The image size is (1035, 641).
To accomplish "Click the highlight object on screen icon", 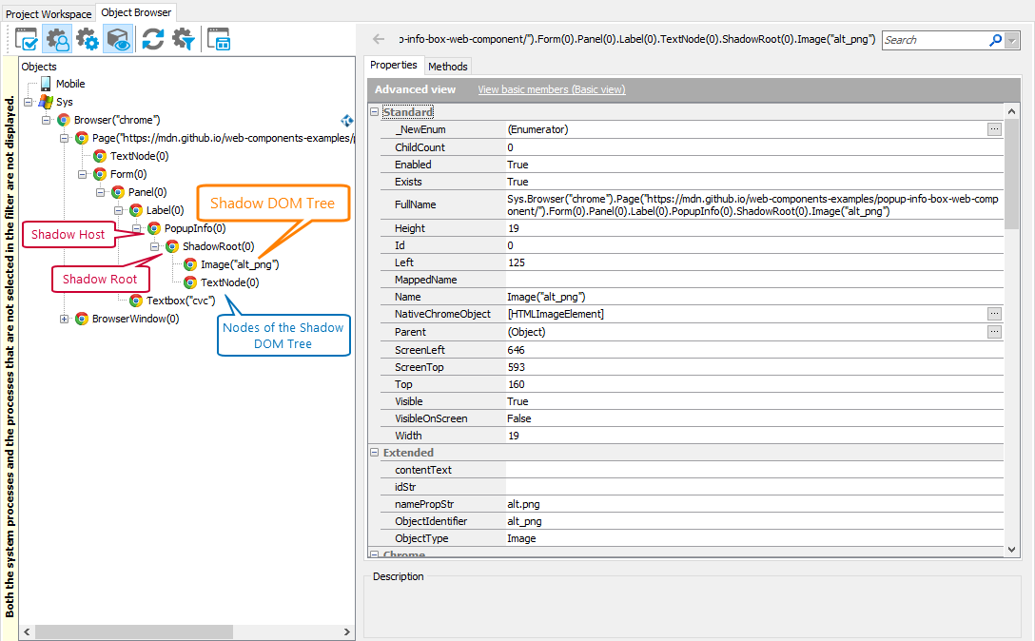I will (117, 39).
